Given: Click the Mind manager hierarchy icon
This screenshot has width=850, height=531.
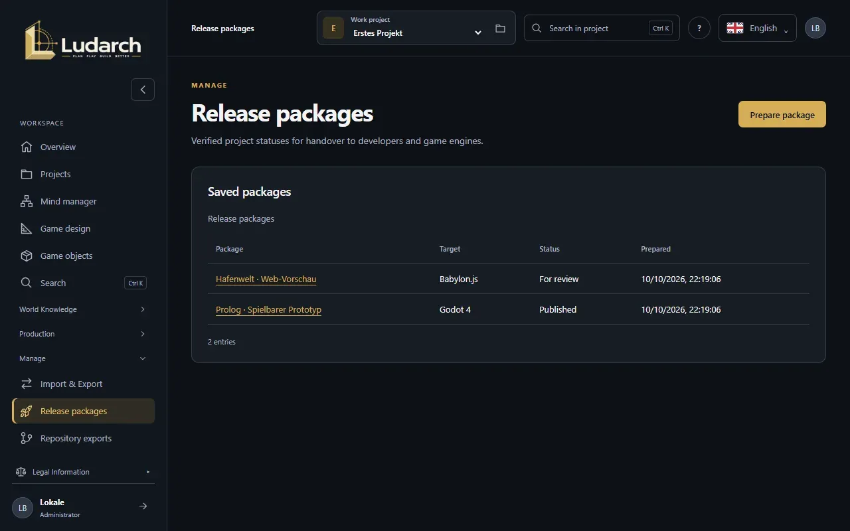Looking at the screenshot, I should [27, 201].
